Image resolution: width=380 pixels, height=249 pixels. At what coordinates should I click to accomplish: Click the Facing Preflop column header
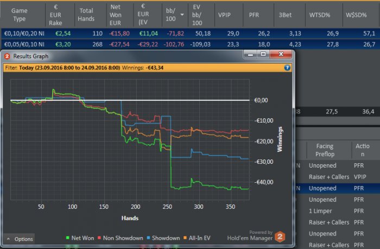tap(325, 150)
